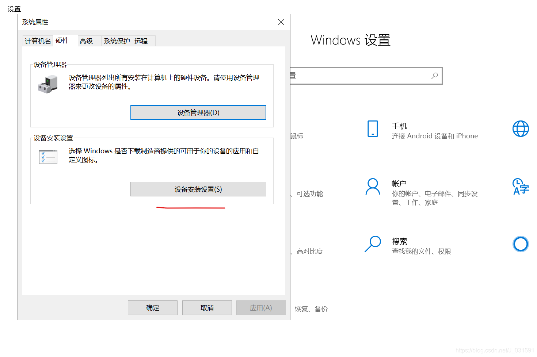
Task: Open the 手机 category title in Settings
Action: (399, 126)
